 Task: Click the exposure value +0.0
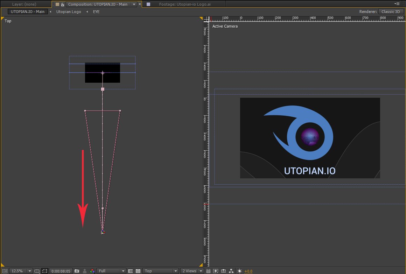point(248,271)
